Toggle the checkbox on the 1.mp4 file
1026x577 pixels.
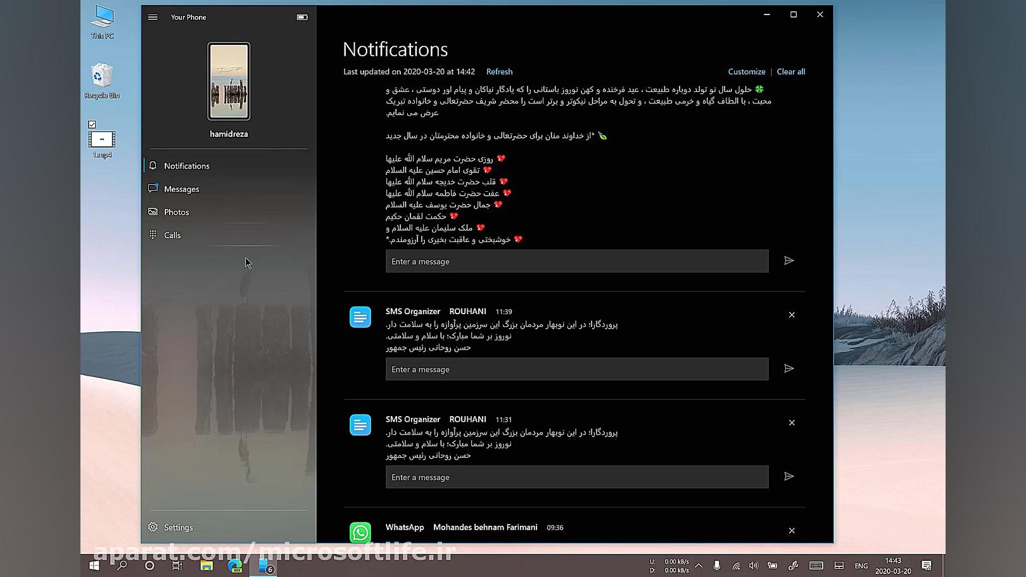click(x=92, y=125)
